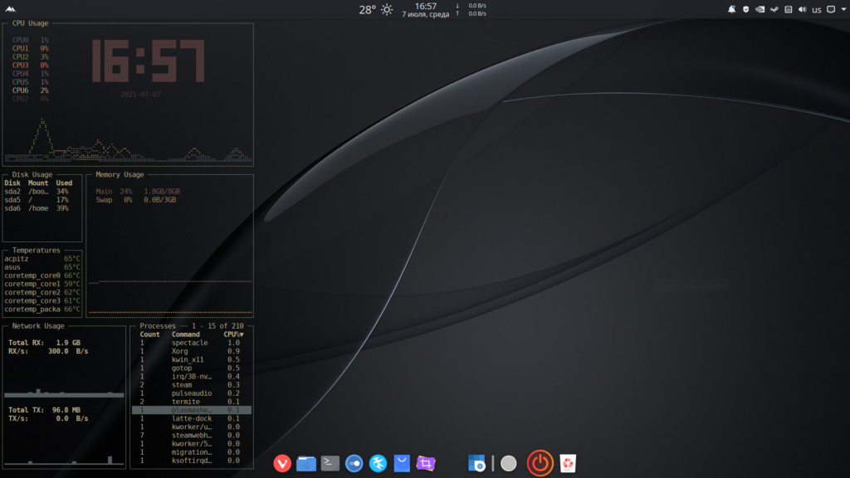Click the Main memory usage line

[x=139, y=192]
